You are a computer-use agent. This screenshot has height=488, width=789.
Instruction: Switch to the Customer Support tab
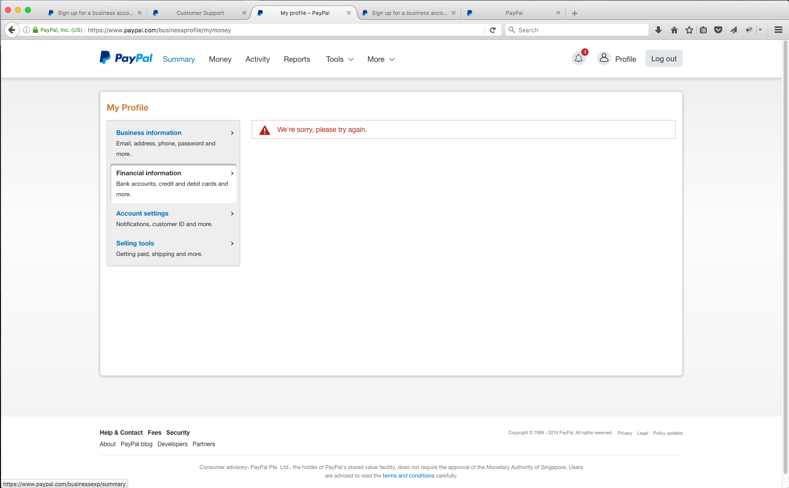tap(200, 13)
